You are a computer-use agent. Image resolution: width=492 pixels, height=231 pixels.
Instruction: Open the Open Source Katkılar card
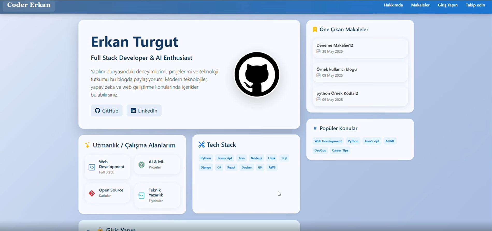(x=107, y=193)
